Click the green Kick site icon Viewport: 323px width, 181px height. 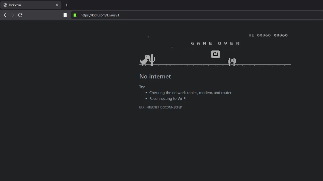tap(75, 15)
